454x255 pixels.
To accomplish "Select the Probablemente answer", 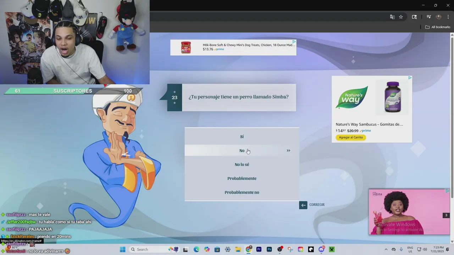I will pos(242,178).
